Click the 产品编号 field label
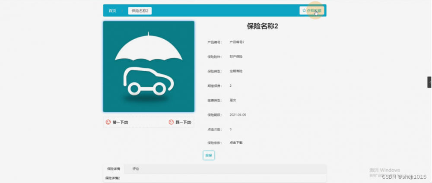The image size is (432, 183). pyautogui.click(x=214, y=42)
